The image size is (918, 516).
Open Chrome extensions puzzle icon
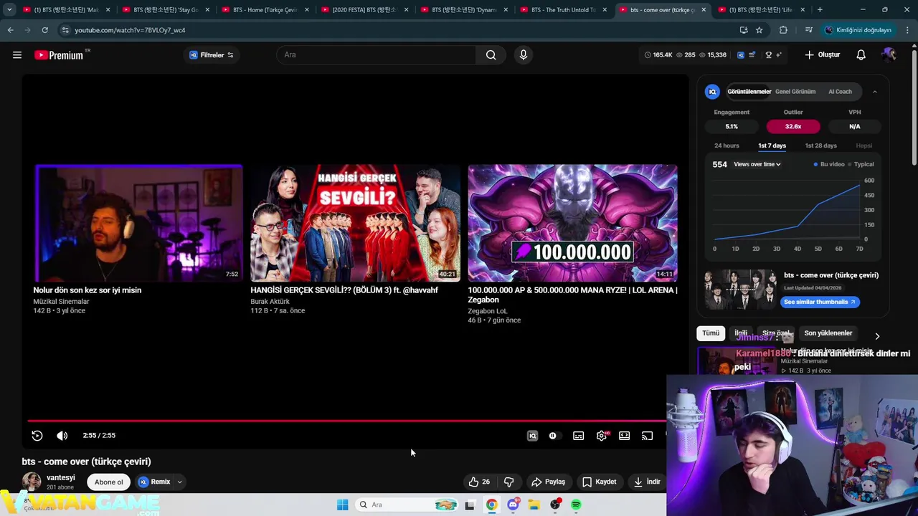coord(783,30)
